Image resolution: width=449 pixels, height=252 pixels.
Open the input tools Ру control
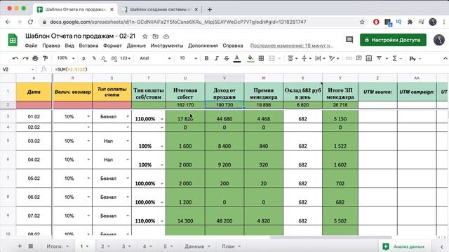415,59
